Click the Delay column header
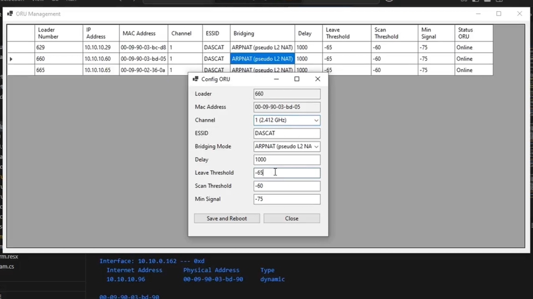 [309, 33]
